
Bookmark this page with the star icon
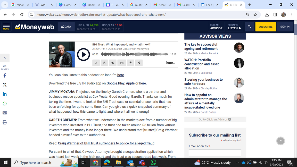(x=255, y=15)
